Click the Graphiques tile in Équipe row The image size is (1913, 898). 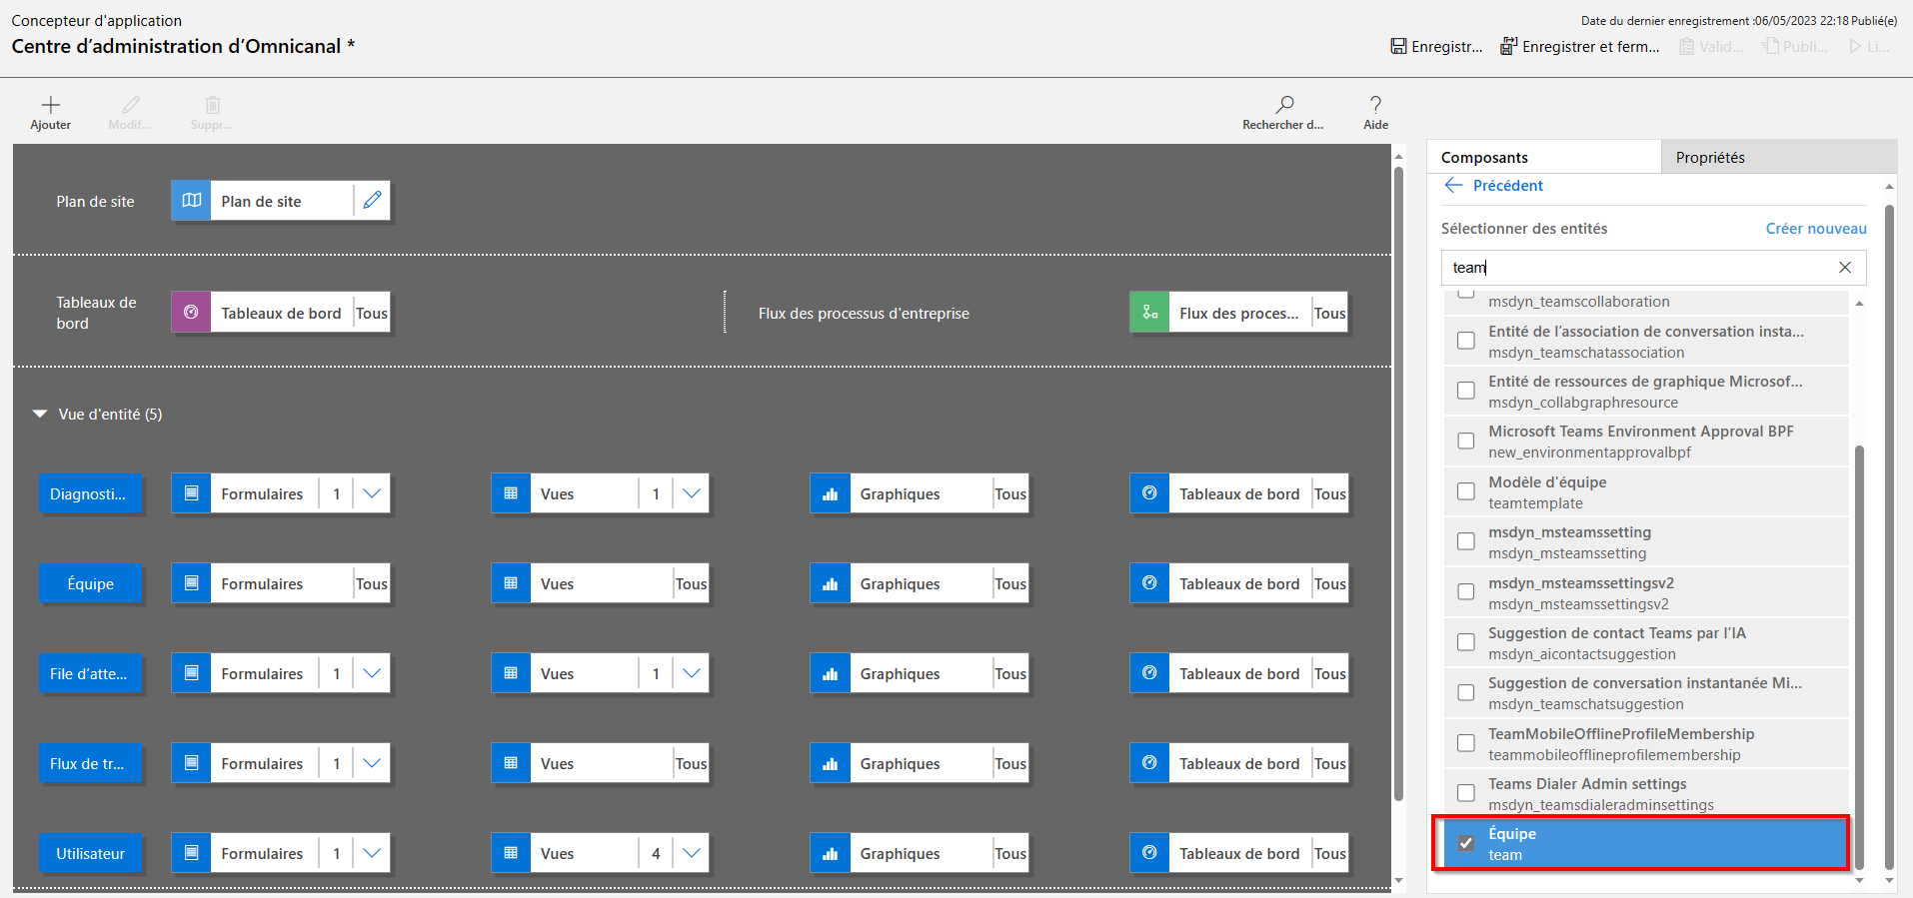(920, 583)
